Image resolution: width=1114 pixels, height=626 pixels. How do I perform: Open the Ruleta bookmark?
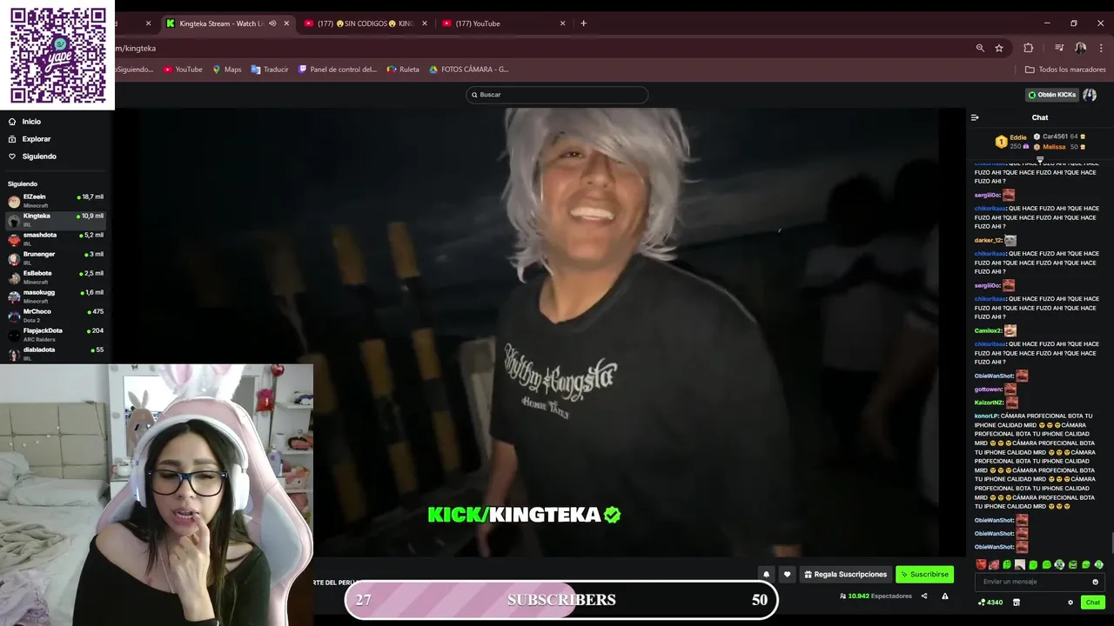tap(403, 70)
